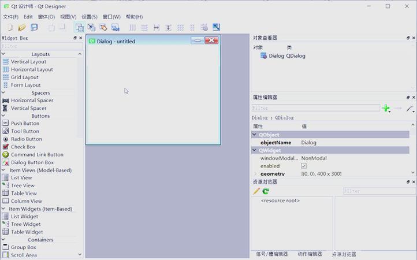Screen dimensions: 417x260
Task: Click the Save form disk icon
Action: point(34,27)
